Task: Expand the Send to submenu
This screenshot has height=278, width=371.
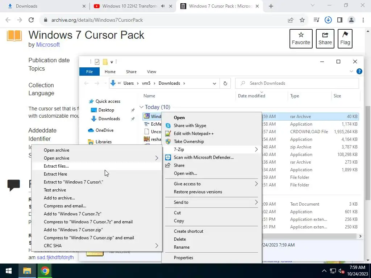Action: point(256,202)
